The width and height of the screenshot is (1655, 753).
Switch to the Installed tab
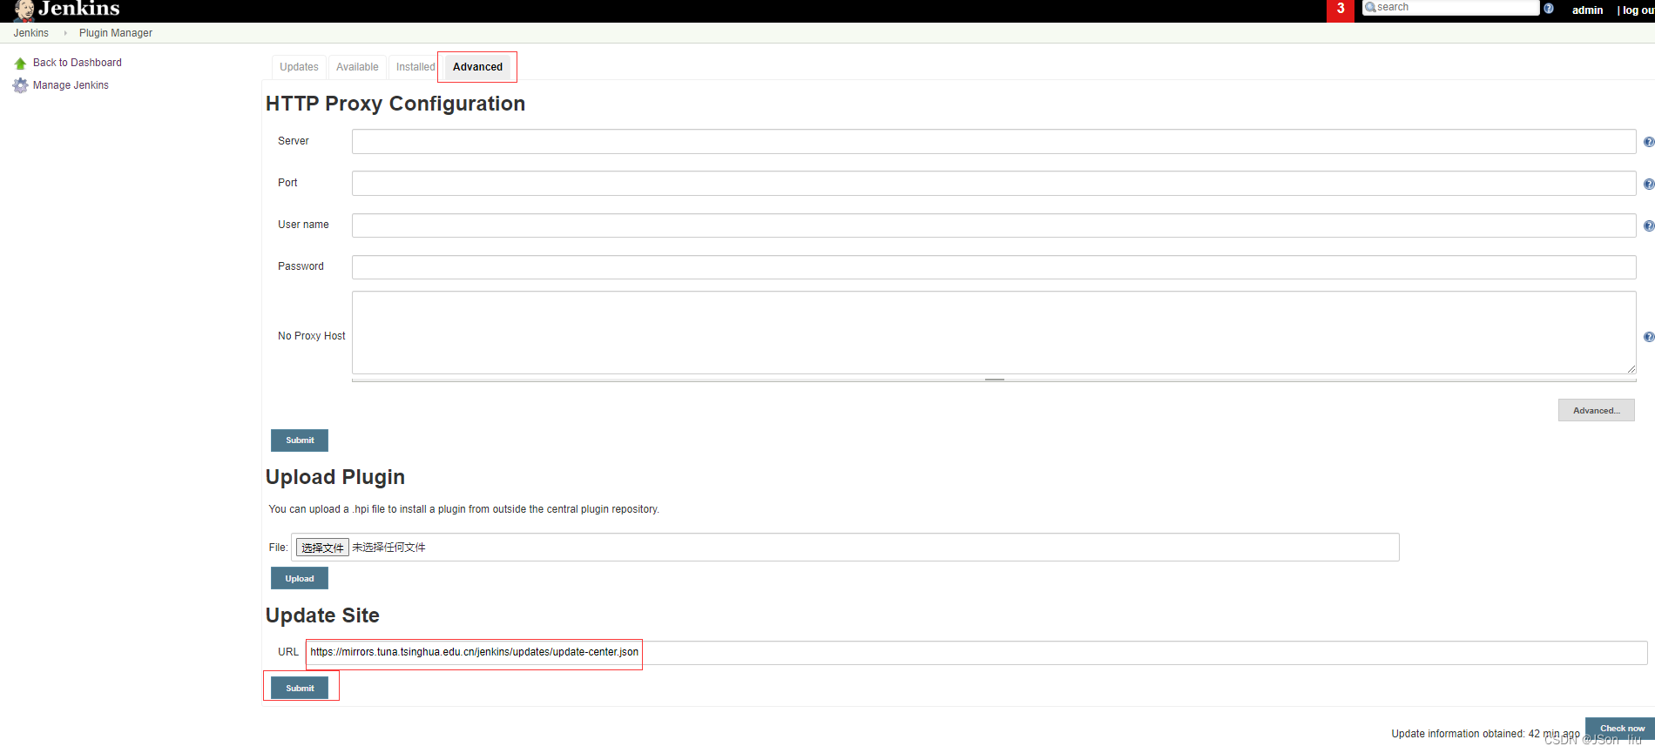click(415, 67)
